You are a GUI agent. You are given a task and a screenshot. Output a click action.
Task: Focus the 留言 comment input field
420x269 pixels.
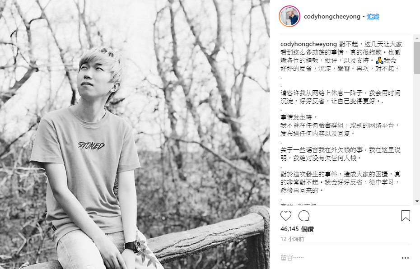tap(339, 258)
